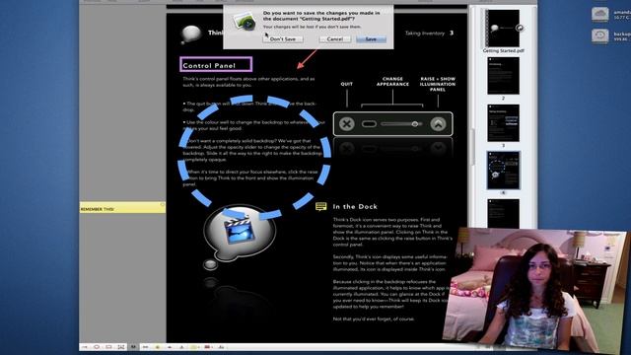The image size is (631, 355).
Task: Click the Don't Save button
Action: [x=283, y=39]
